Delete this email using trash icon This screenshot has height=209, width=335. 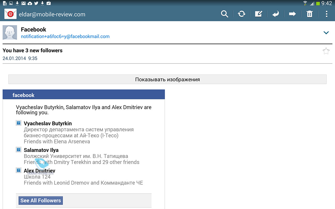pos(310,14)
